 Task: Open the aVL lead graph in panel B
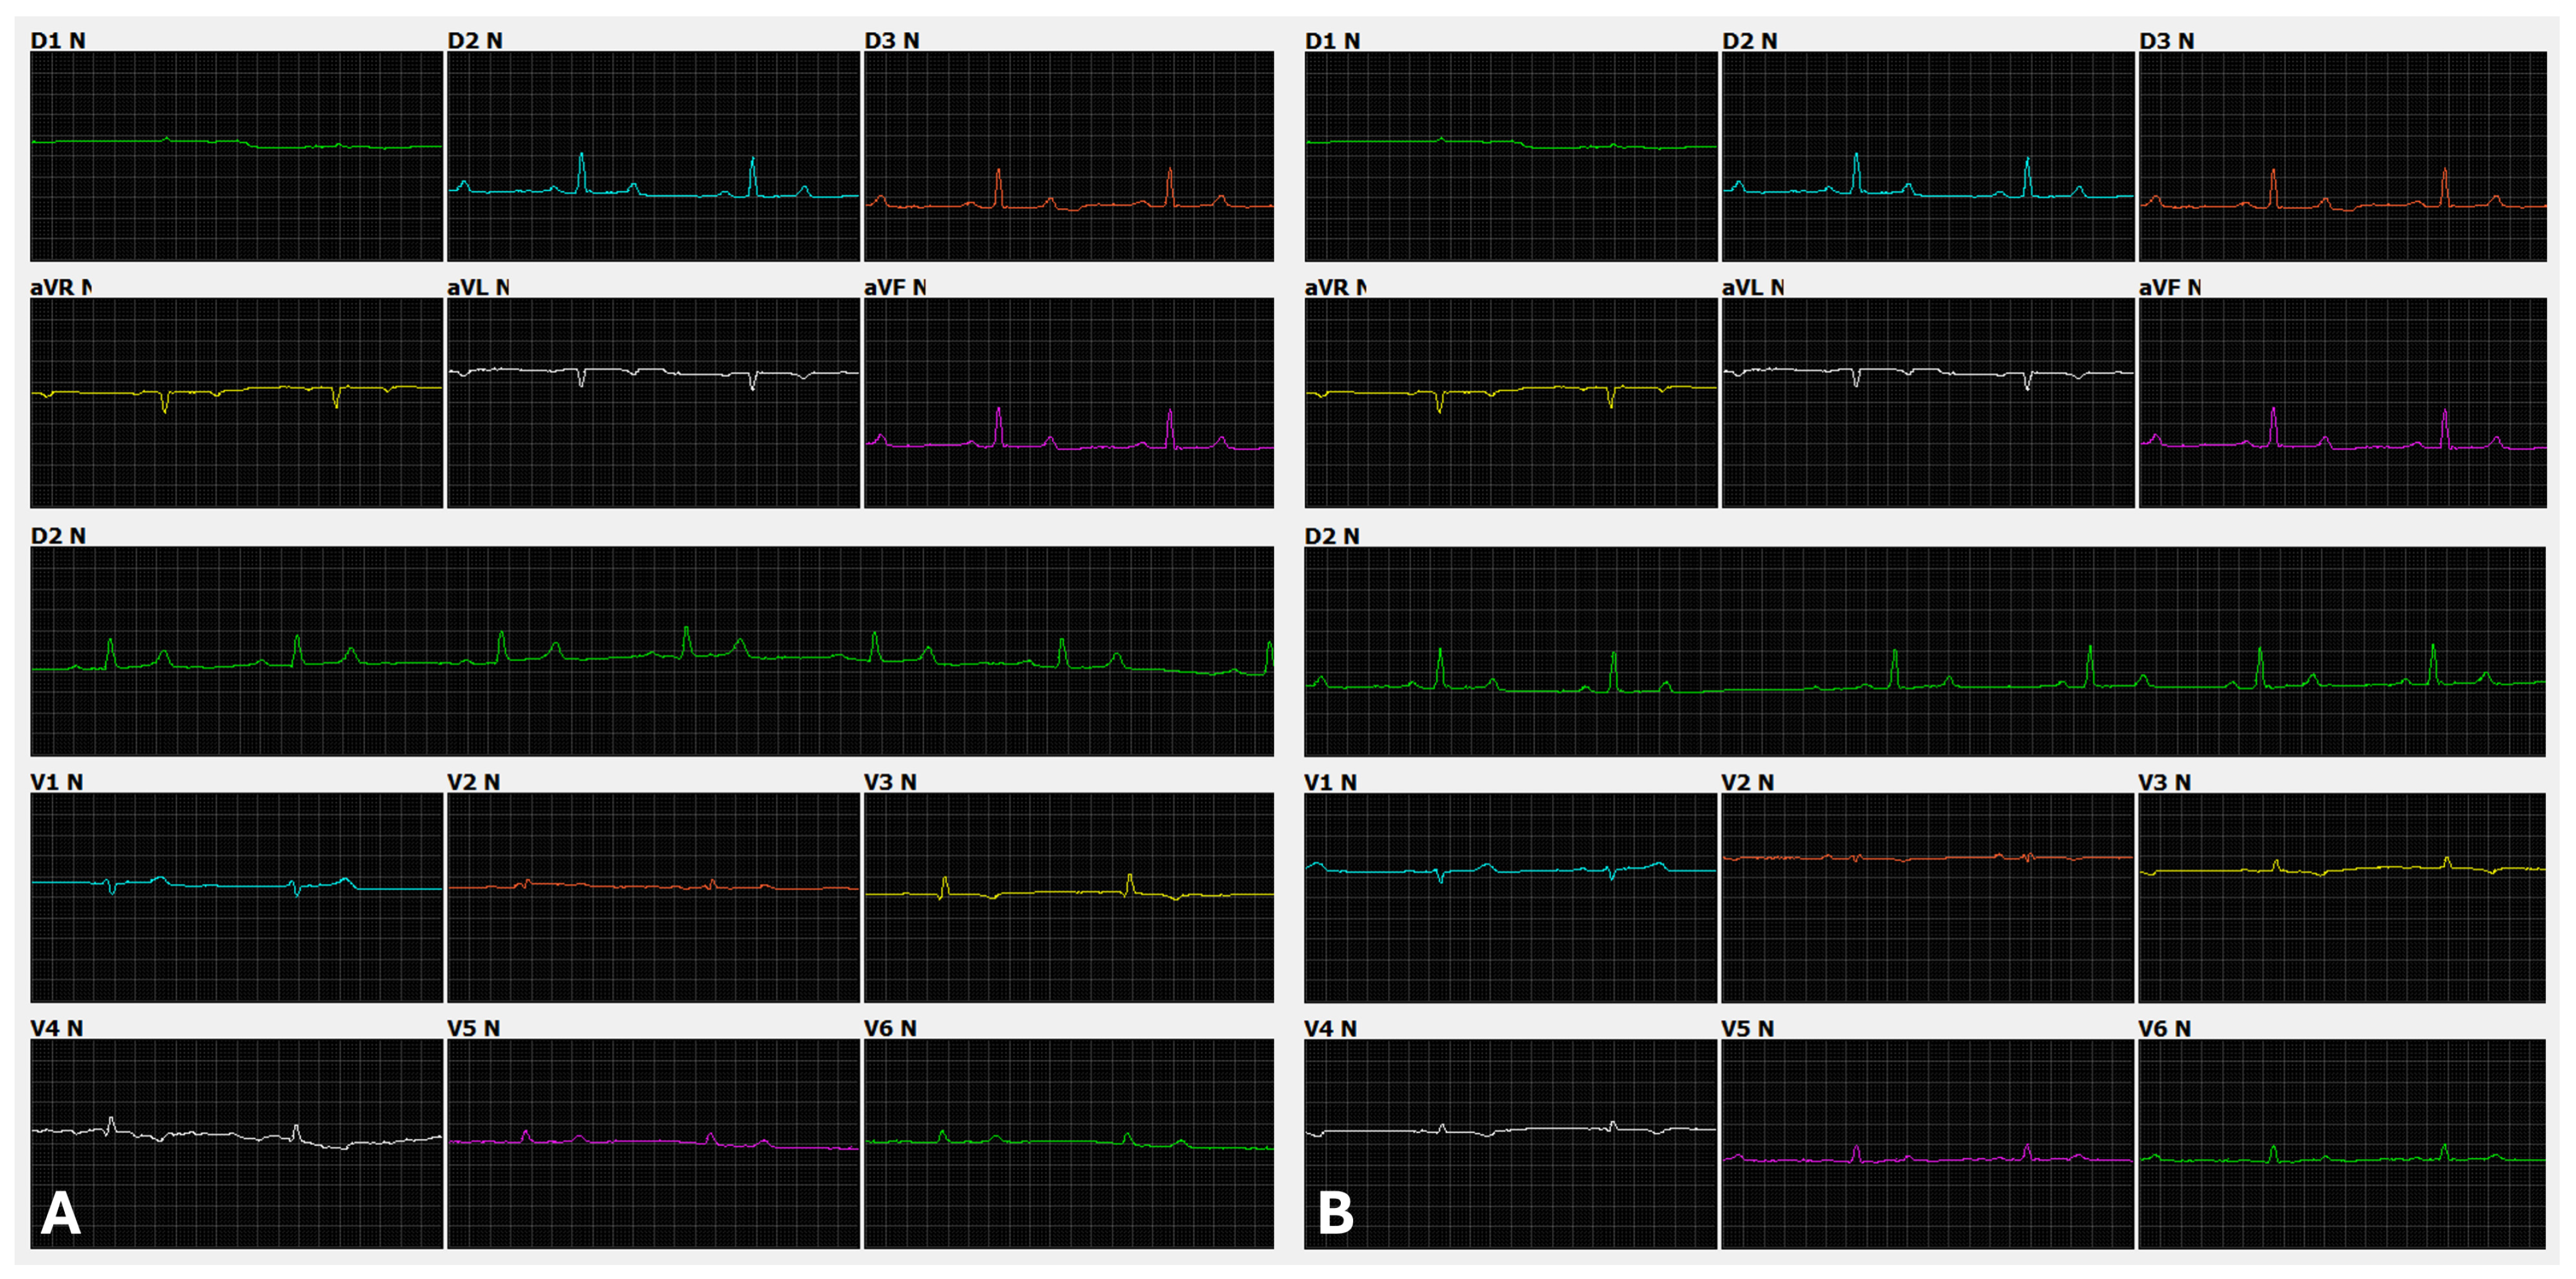(1927, 402)
